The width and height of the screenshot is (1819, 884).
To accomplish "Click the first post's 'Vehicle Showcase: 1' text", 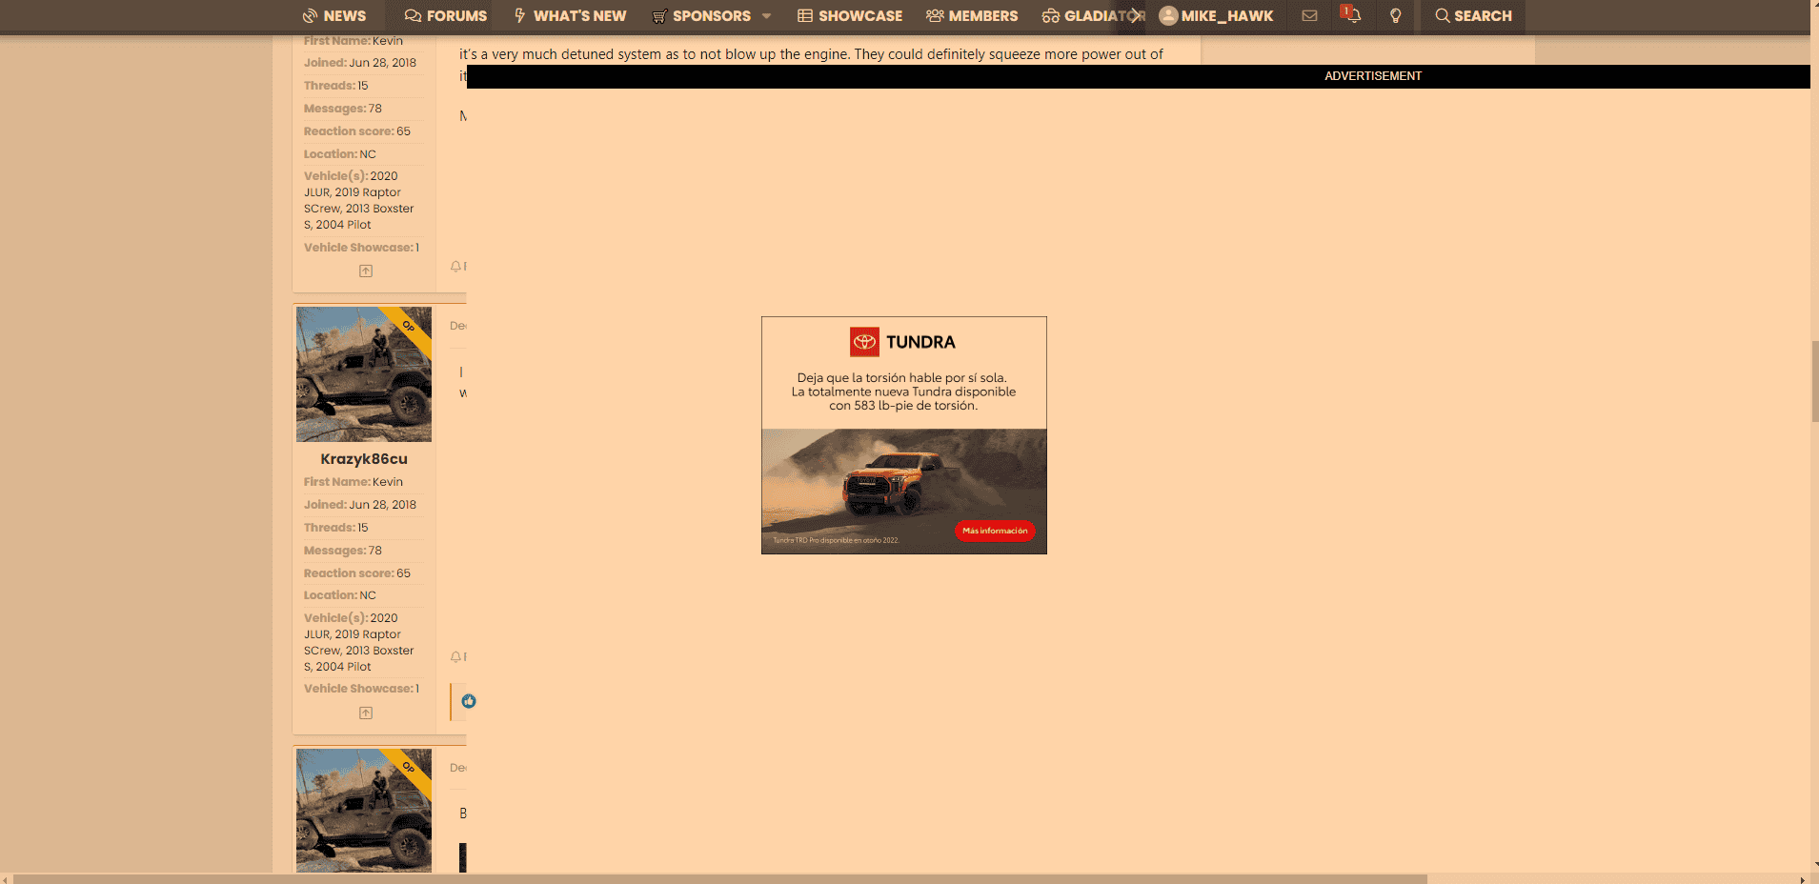I will click(361, 248).
